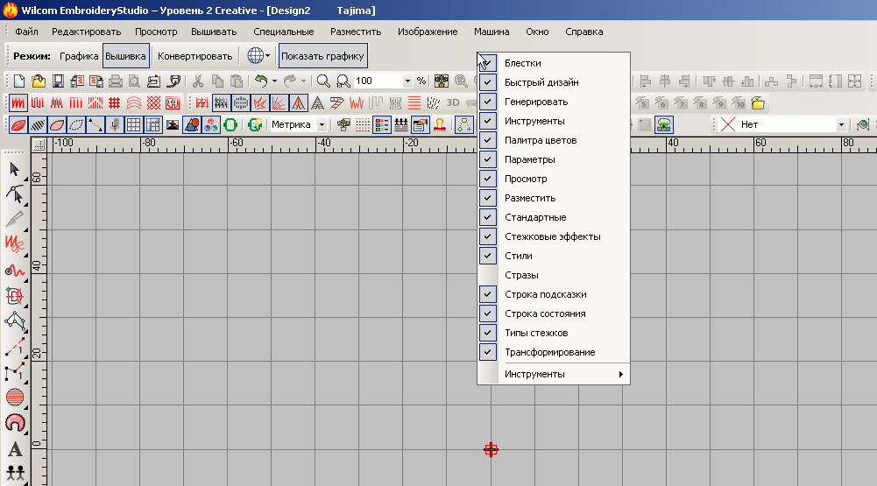Click the New design document icon
877x486 pixels.
click(20, 81)
